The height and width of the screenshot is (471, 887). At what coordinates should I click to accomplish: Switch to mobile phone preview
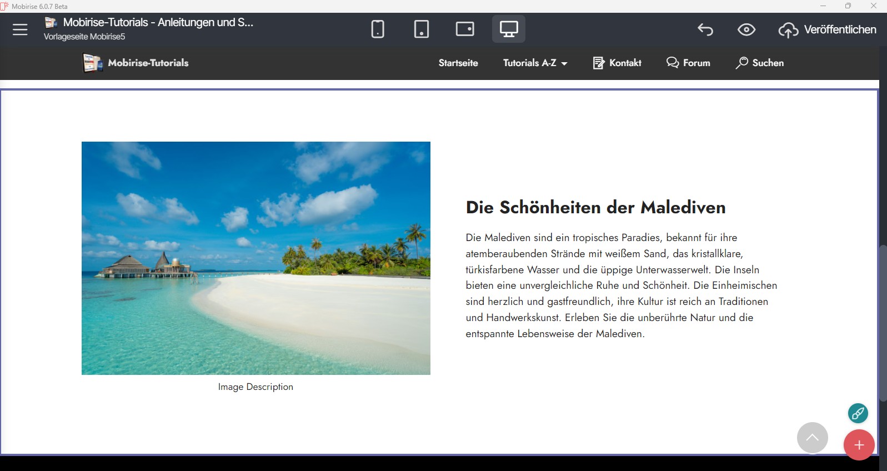[x=378, y=29]
